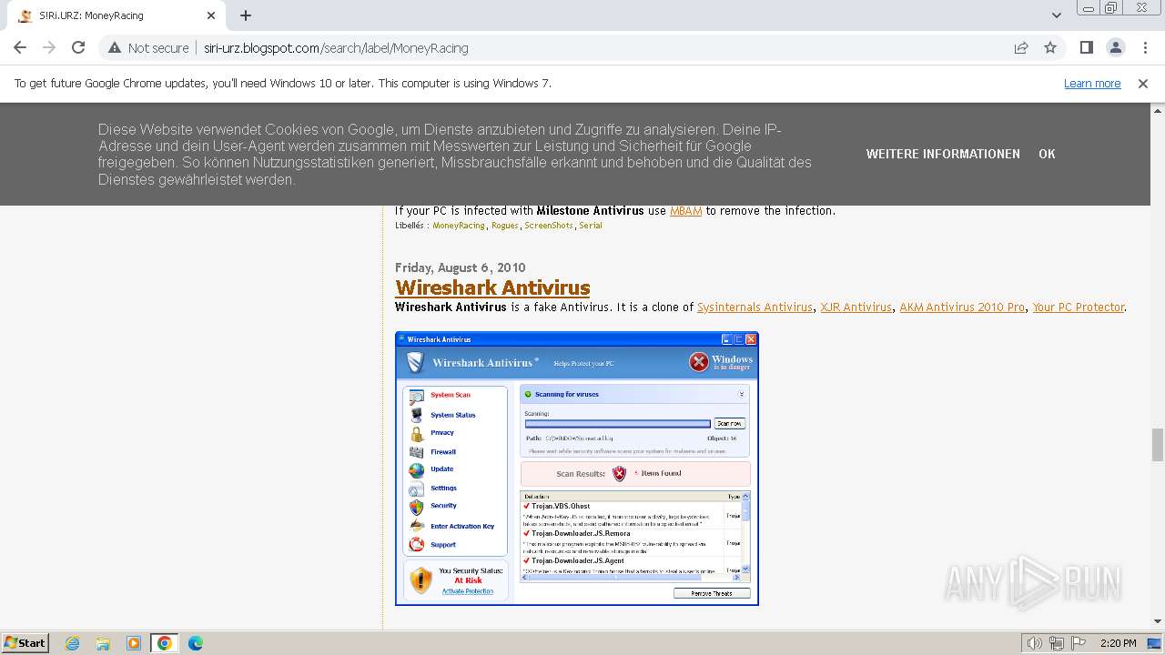The width and height of the screenshot is (1165, 655).
Task: Open Microsoft Edge from taskbar
Action: (x=196, y=643)
